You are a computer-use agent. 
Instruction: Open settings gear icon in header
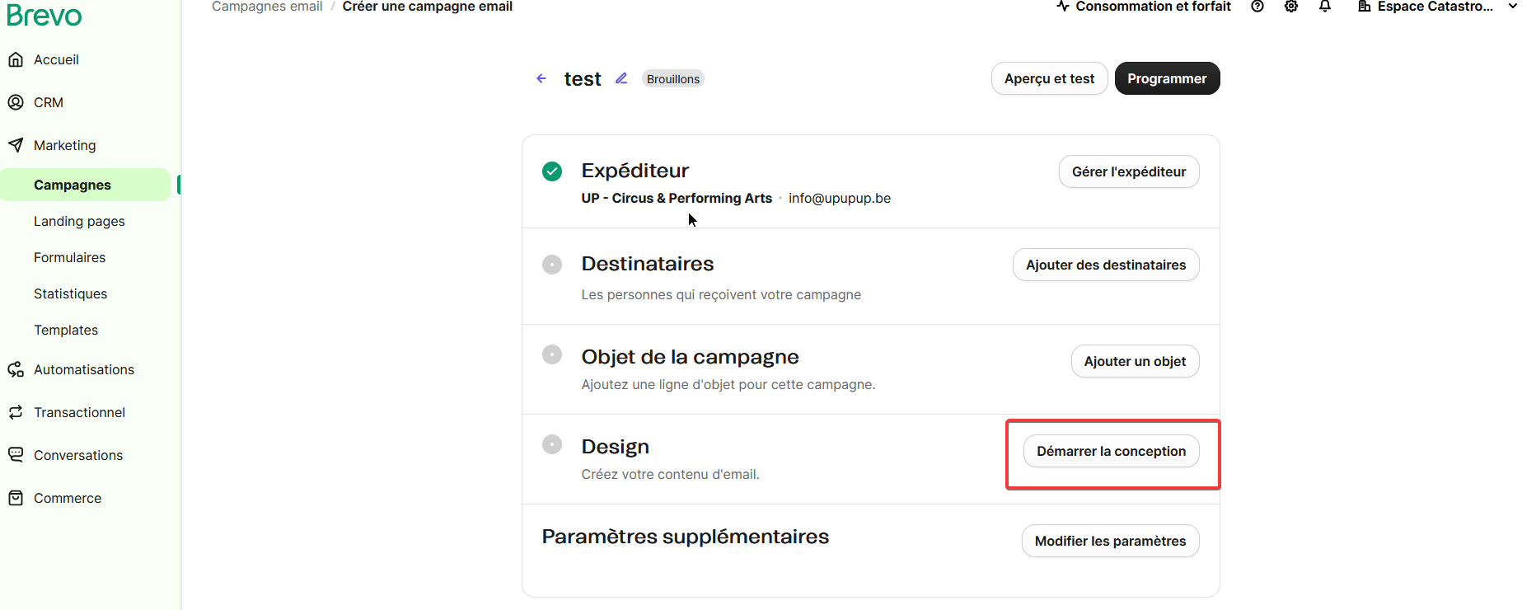[x=1291, y=7]
